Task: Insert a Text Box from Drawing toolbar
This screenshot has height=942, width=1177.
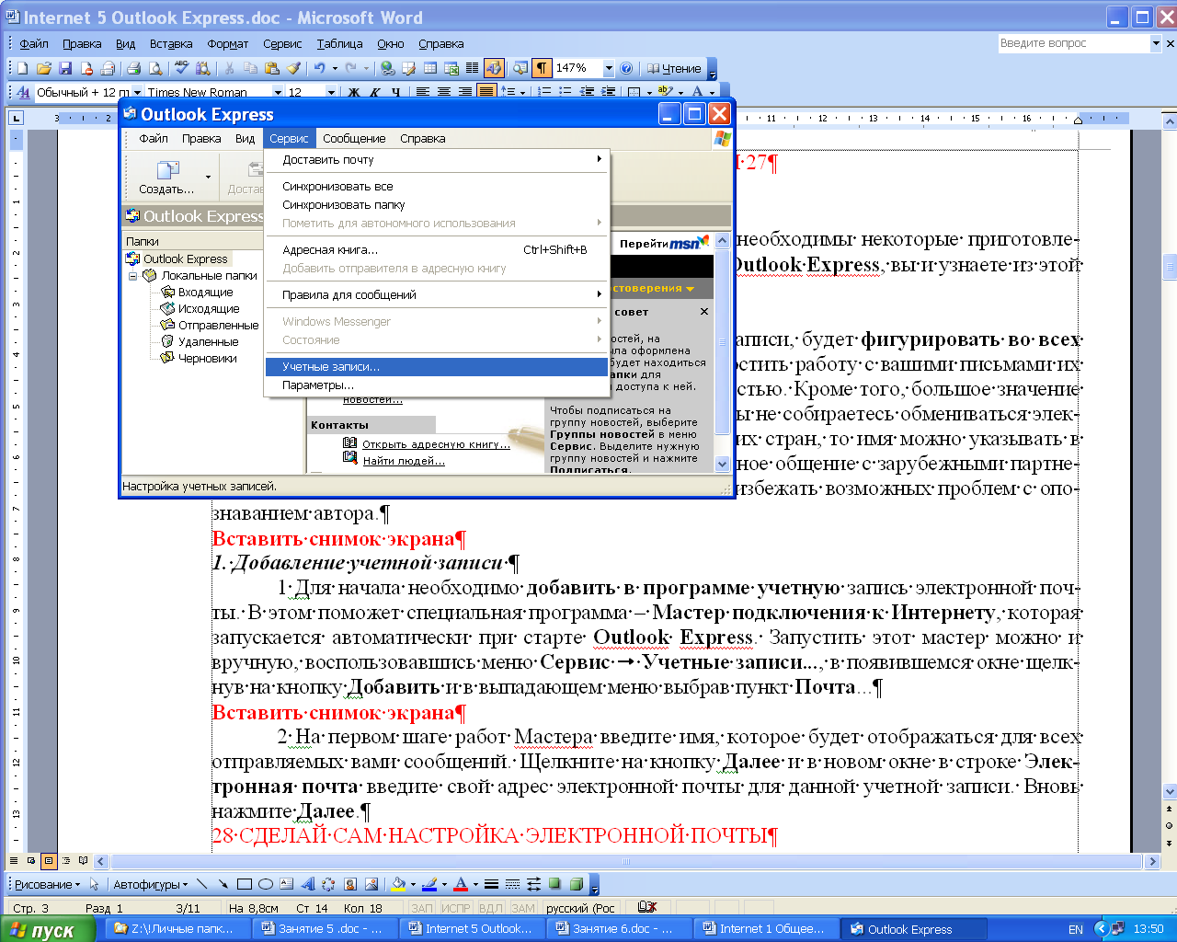Action: click(x=287, y=884)
